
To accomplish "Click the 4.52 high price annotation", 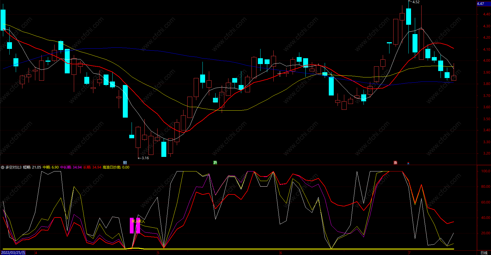I will pos(416,2).
